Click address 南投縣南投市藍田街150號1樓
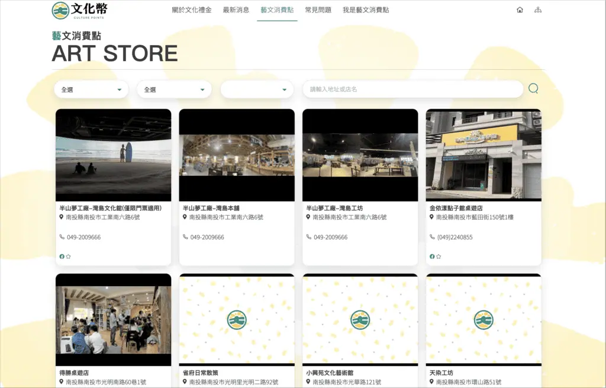 pyautogui.click(x=475, y=217)
